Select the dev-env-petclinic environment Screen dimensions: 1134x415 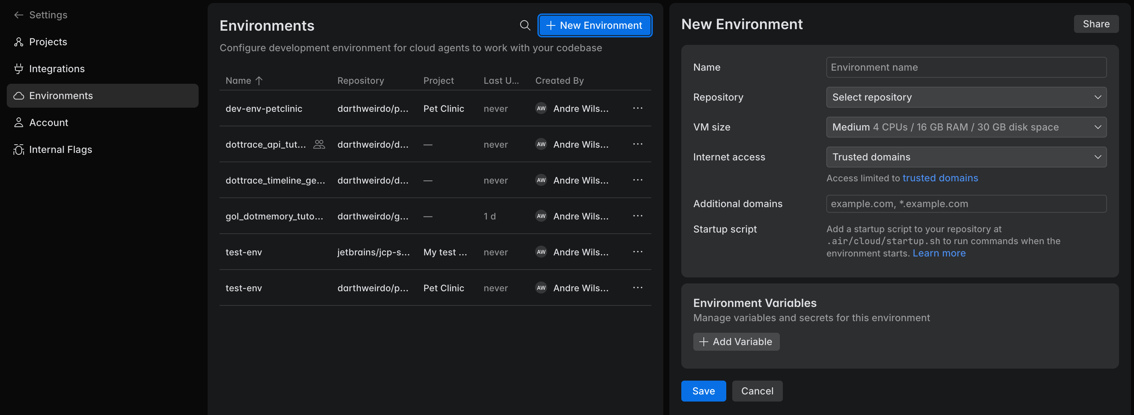(x=264, y=108)
